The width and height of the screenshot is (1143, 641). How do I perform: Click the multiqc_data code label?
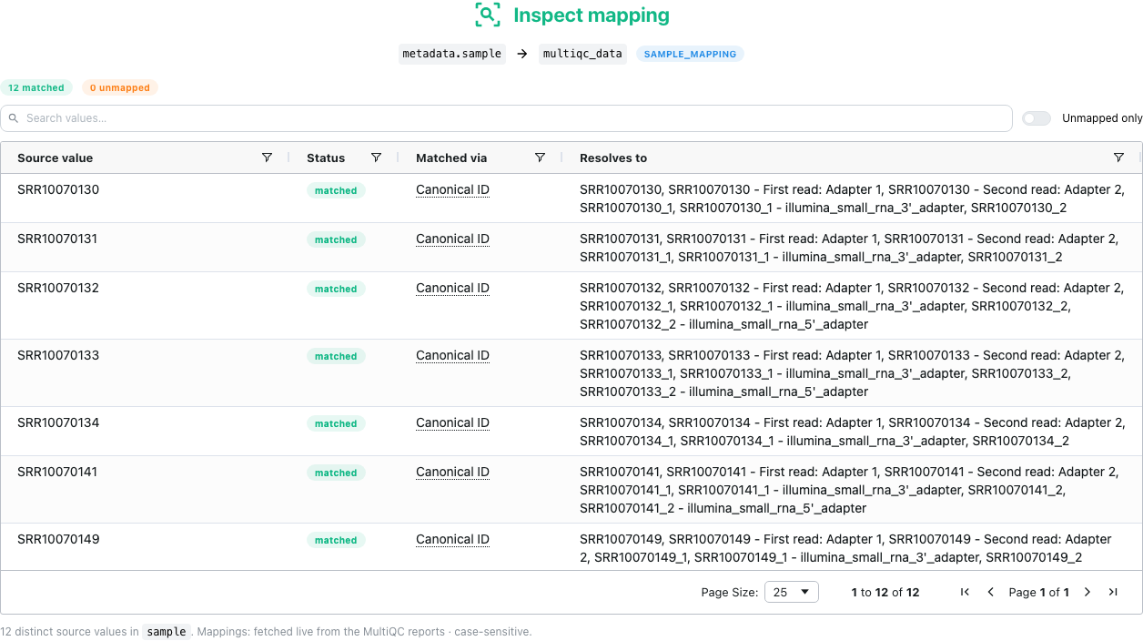[582, 54]
